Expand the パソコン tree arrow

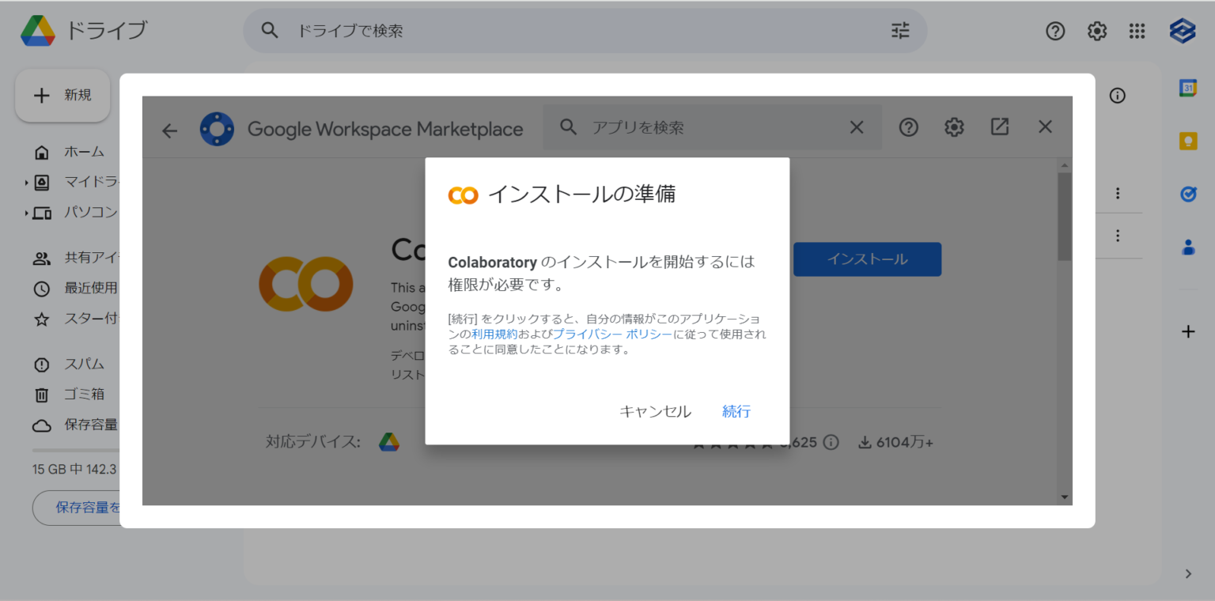click(27, 213)
